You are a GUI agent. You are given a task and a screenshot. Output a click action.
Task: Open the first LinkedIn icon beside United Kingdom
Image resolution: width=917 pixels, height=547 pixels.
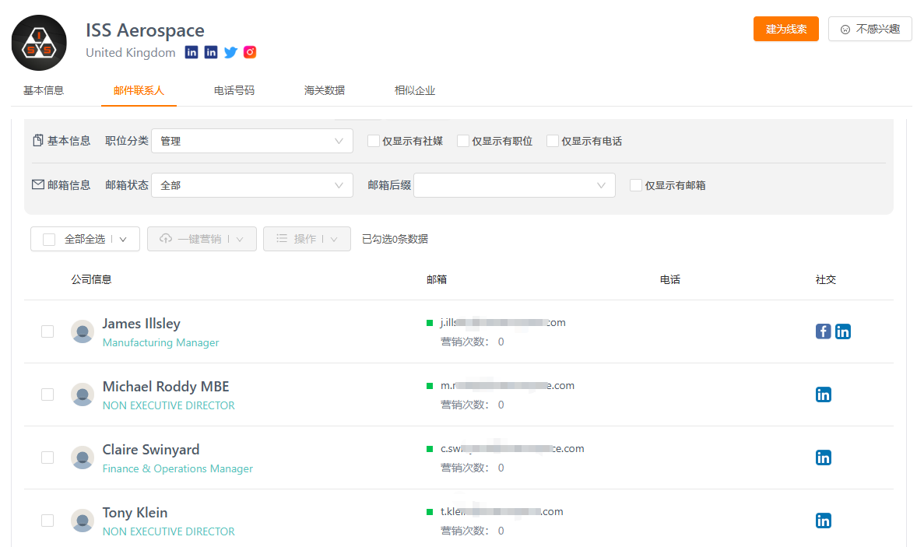(191, 52)
